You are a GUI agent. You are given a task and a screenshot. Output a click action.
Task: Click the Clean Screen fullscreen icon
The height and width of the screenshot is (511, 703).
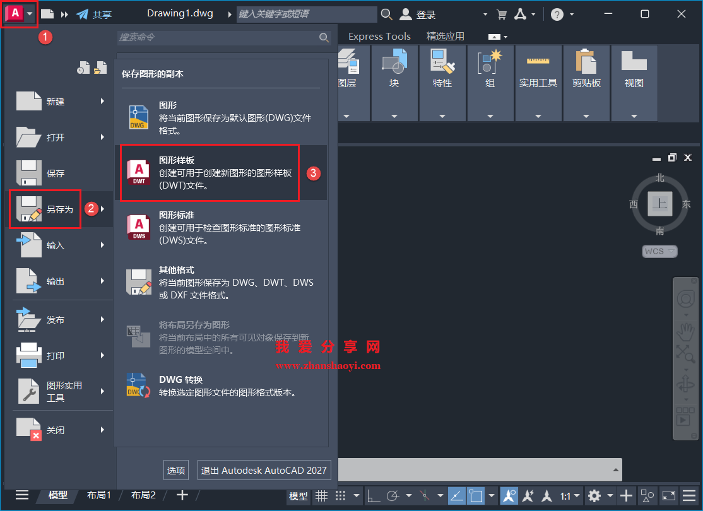669,496
